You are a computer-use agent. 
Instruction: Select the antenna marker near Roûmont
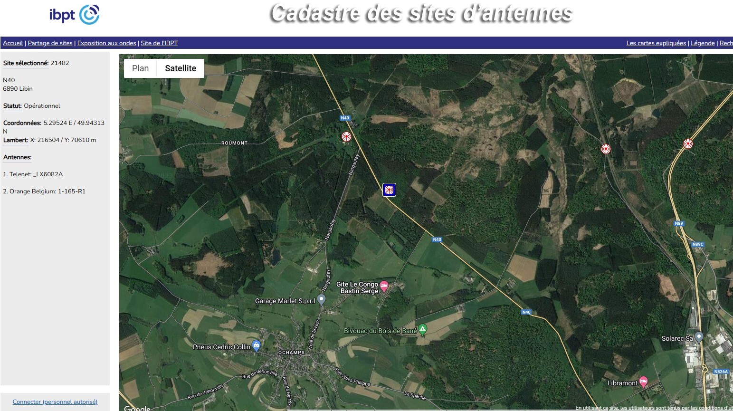347,137
